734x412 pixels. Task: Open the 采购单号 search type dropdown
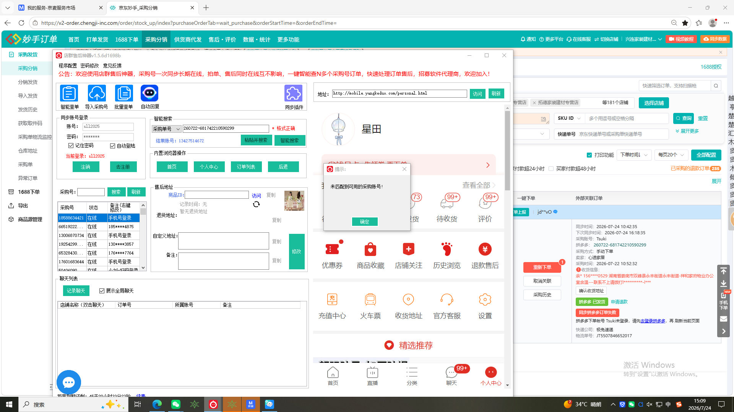pos(166,129)
